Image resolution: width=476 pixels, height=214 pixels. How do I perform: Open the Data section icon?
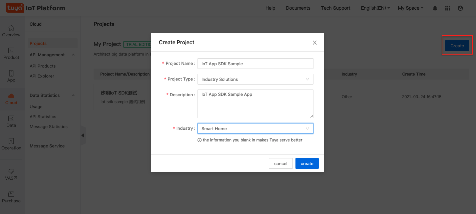11,118
